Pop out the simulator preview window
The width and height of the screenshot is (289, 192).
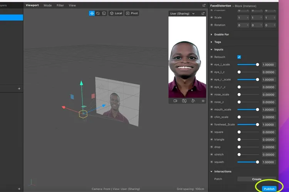(x=203, y=13)
